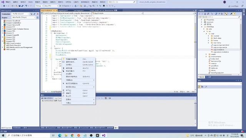246x138 pixels.
Task: Toggle the editor split view handle
Action: tap(195, 13)
